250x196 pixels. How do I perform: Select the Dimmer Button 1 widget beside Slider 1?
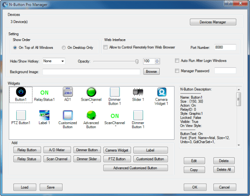[x=115, y=92]
